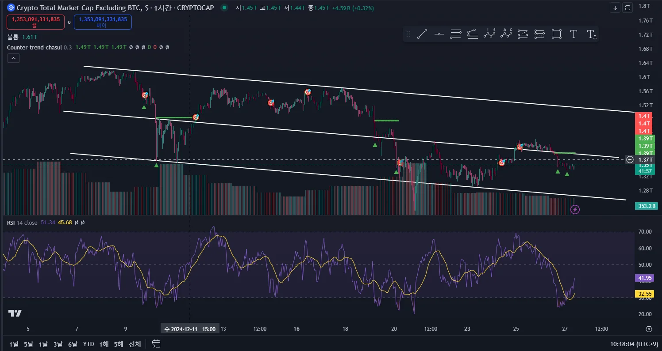Select the Long Position tool
662x351 pixels.
[x=523, y=34]
